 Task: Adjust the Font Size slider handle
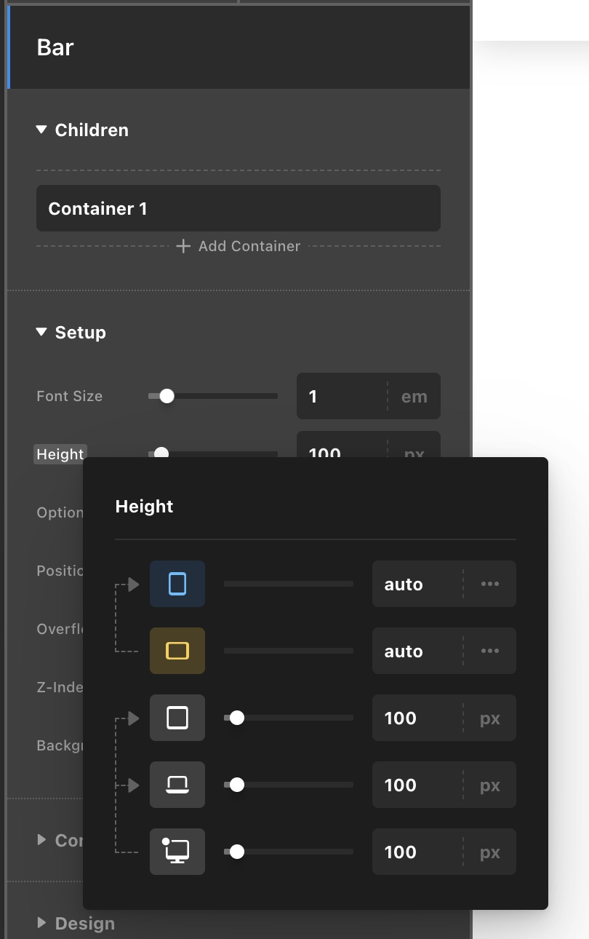tap(167, 396)
